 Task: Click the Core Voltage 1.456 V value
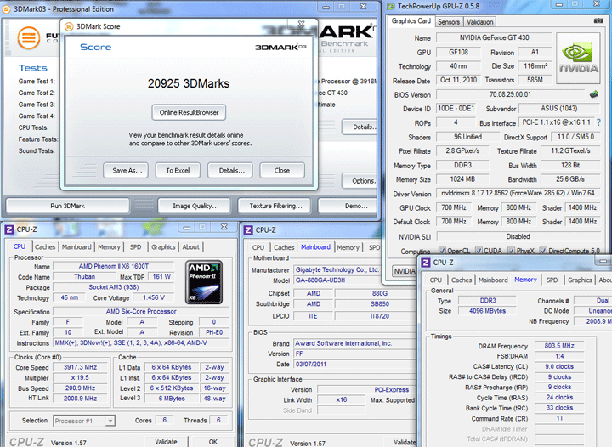click(x=154, y=297)
